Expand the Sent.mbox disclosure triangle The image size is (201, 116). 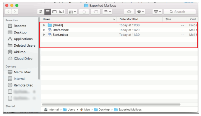[44, 35]
